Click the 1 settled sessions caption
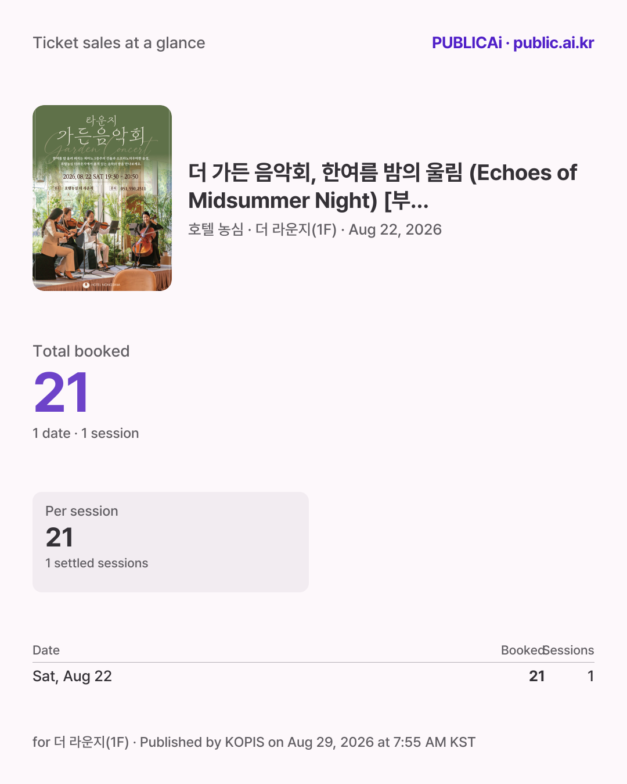 click(x=97, y=563)
